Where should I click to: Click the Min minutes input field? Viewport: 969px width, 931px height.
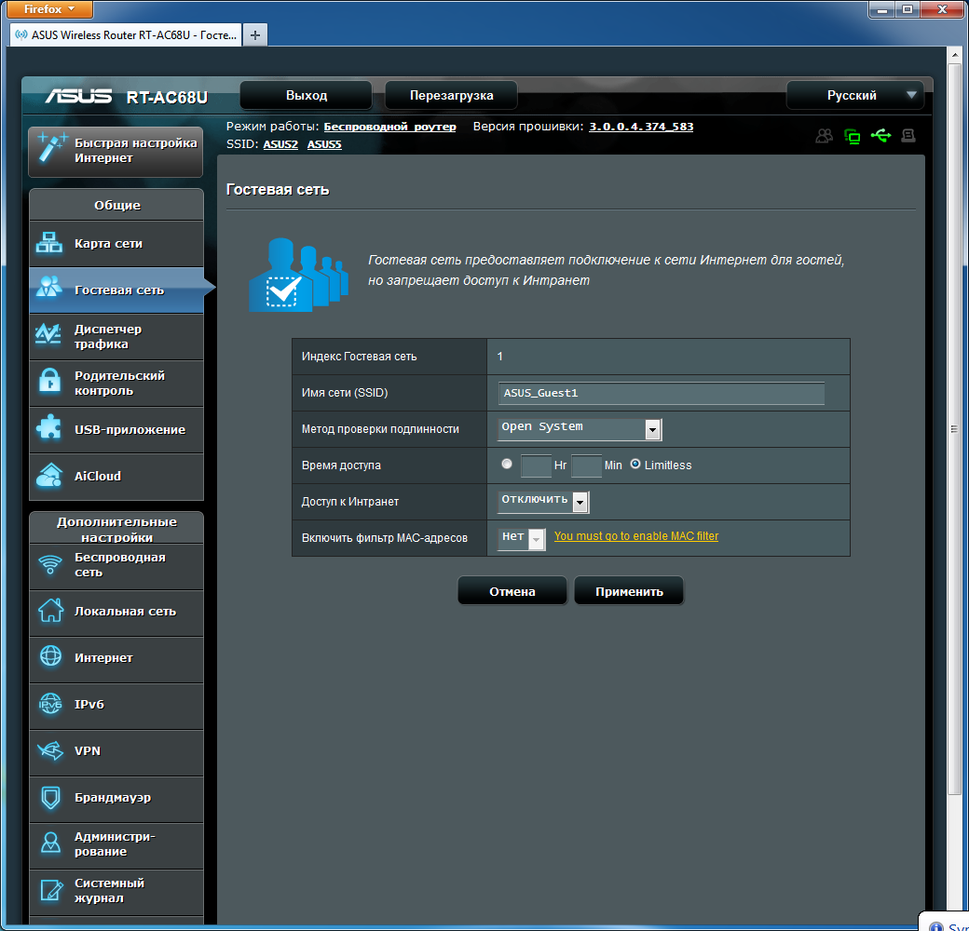tap(586, 465)
